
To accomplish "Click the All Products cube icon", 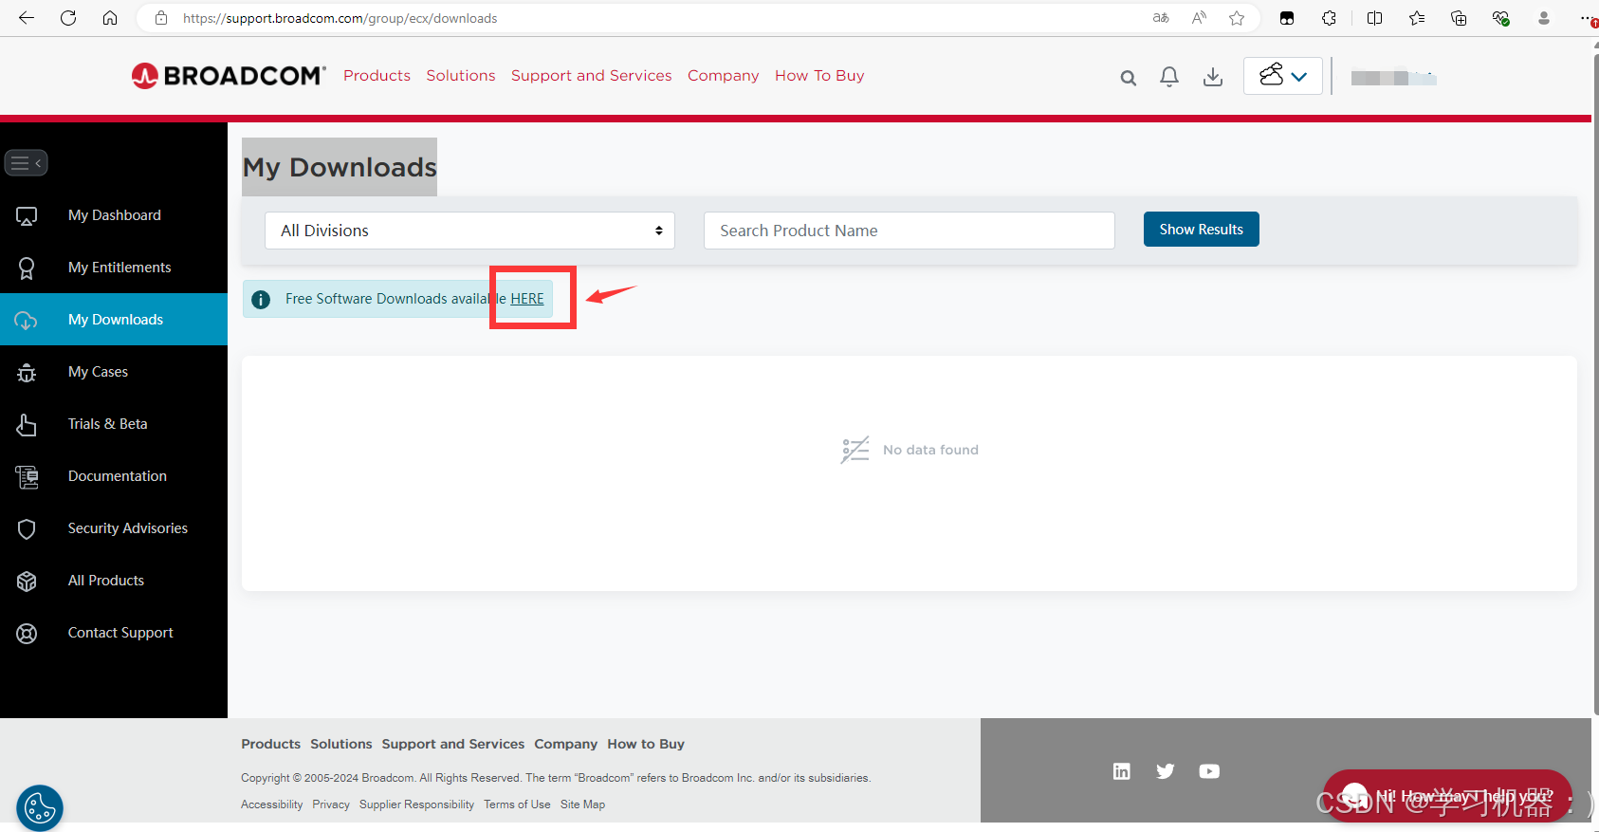I will pos(27,582).
